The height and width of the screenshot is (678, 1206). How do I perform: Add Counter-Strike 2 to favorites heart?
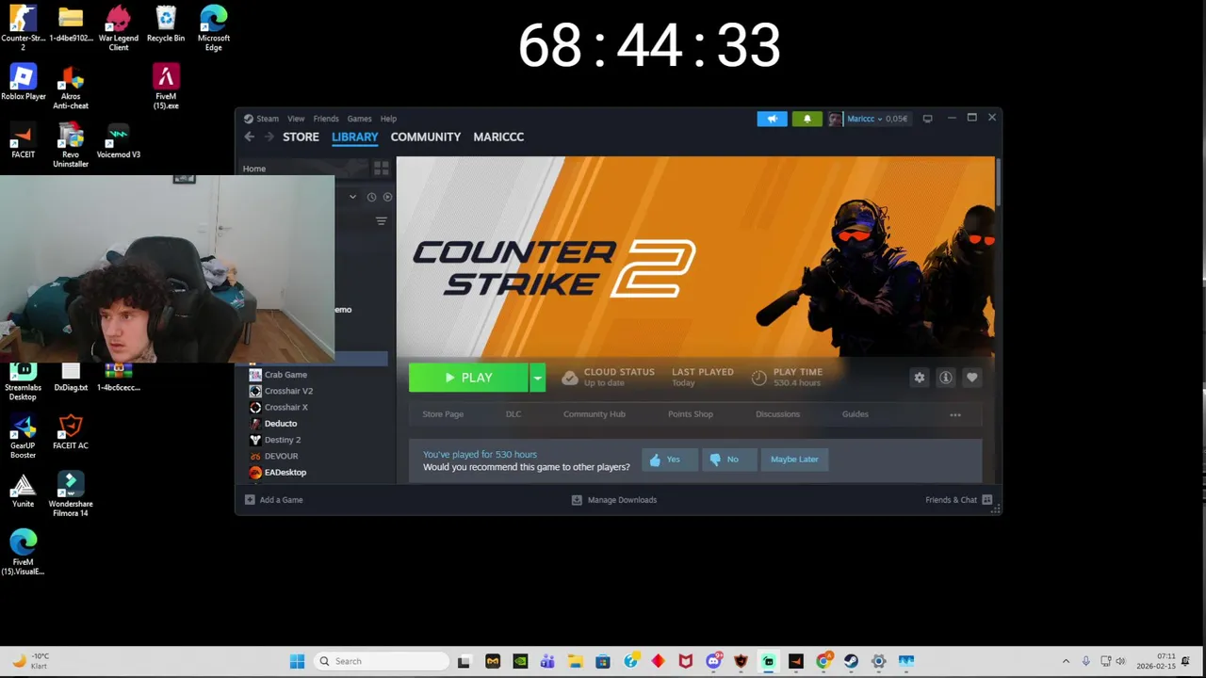[972, 378]
